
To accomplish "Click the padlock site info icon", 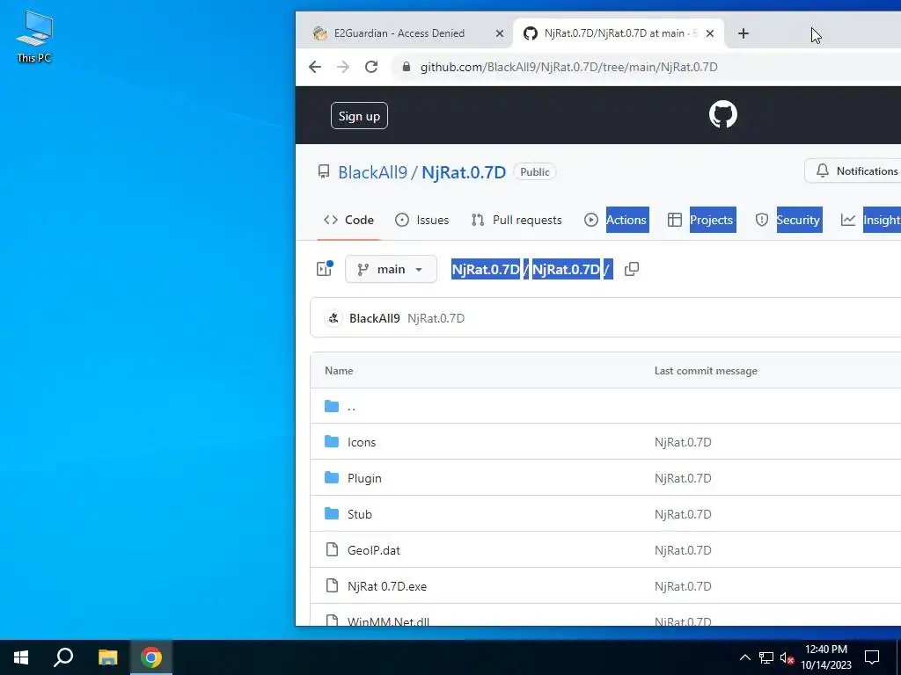I will (407, 67).
